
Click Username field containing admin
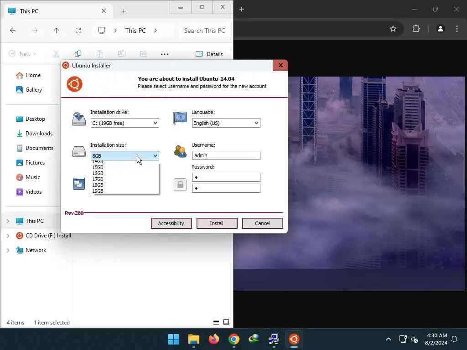[x=226, y=155]
